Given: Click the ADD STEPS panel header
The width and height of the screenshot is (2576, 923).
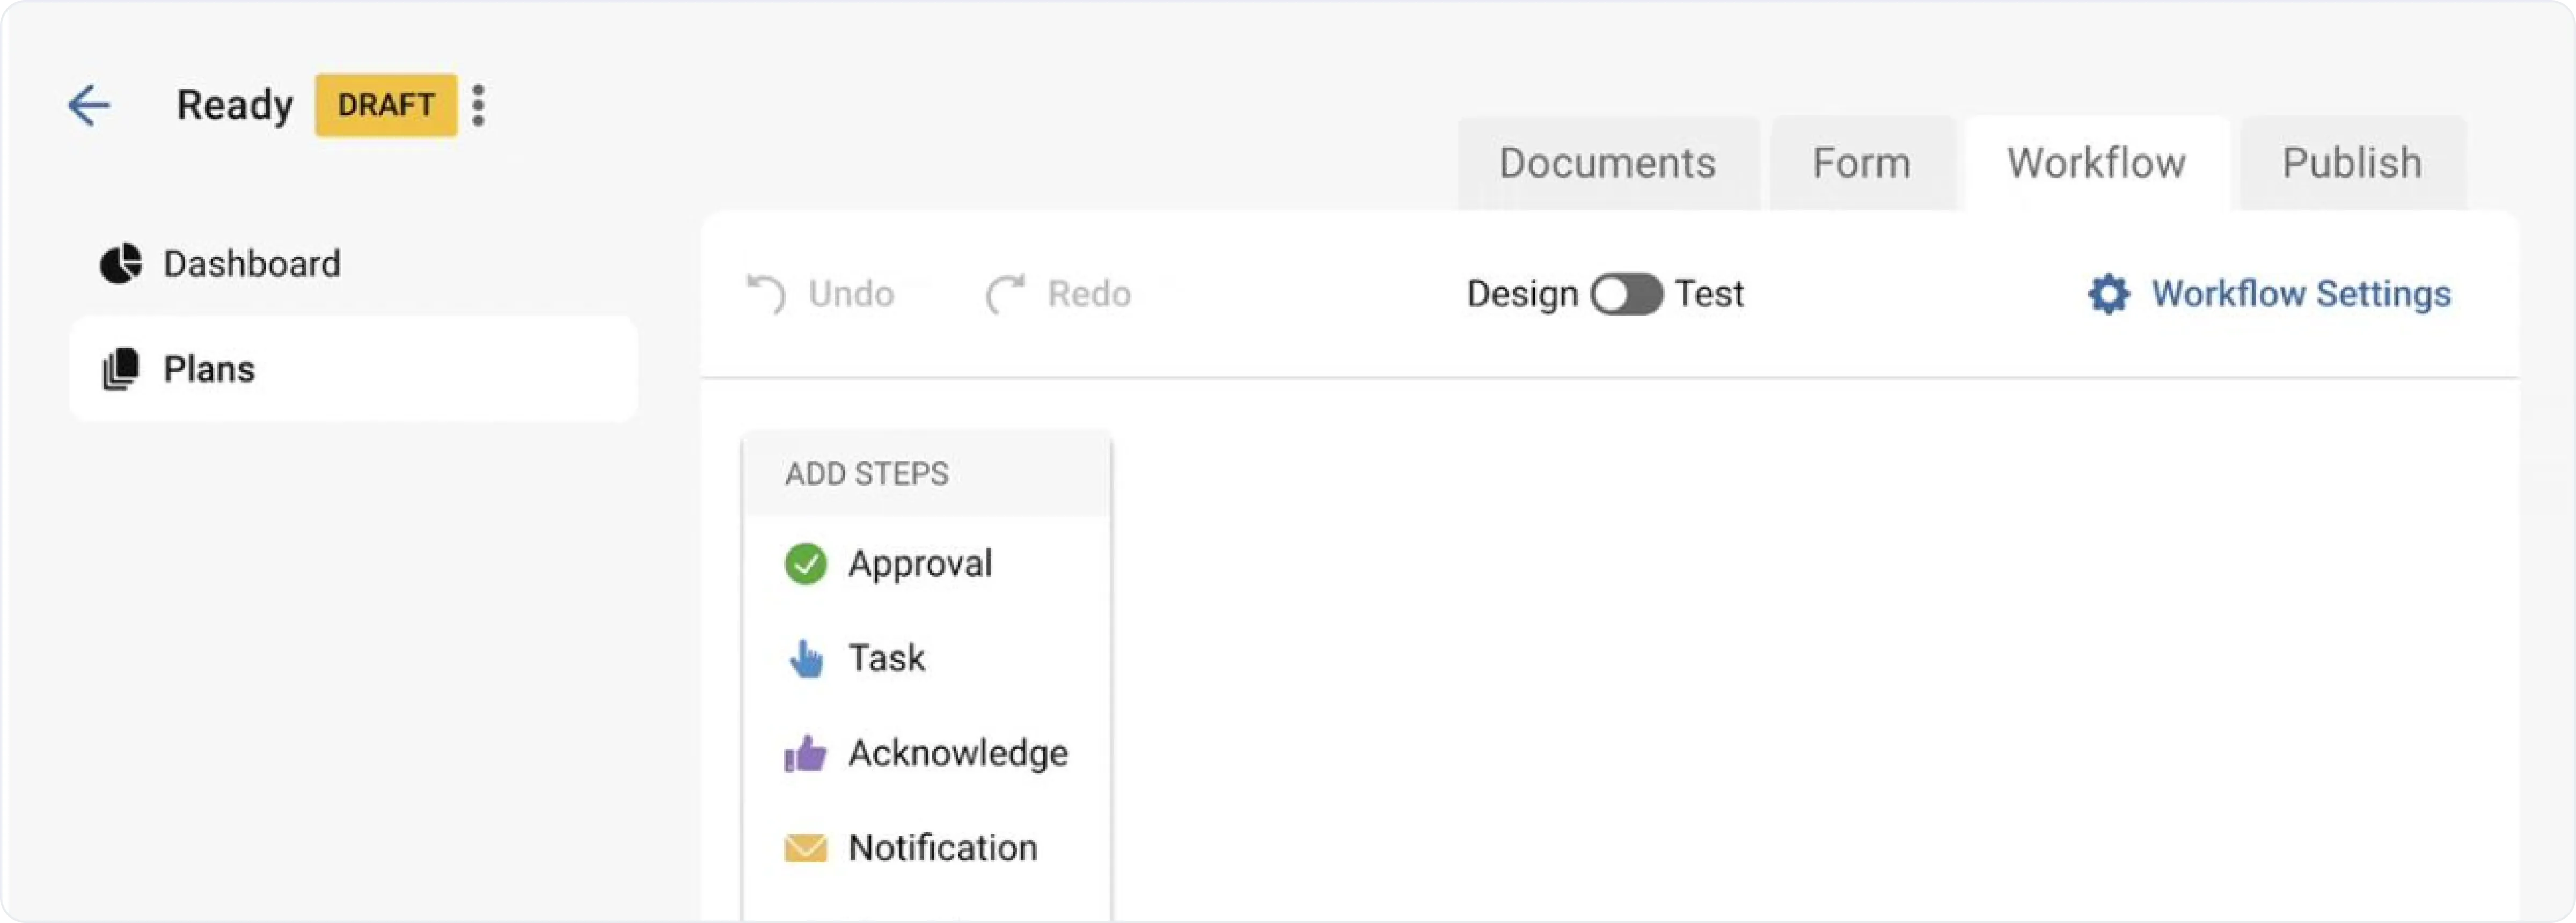Looking at the screenshot, I should click(x=927, y=474).
